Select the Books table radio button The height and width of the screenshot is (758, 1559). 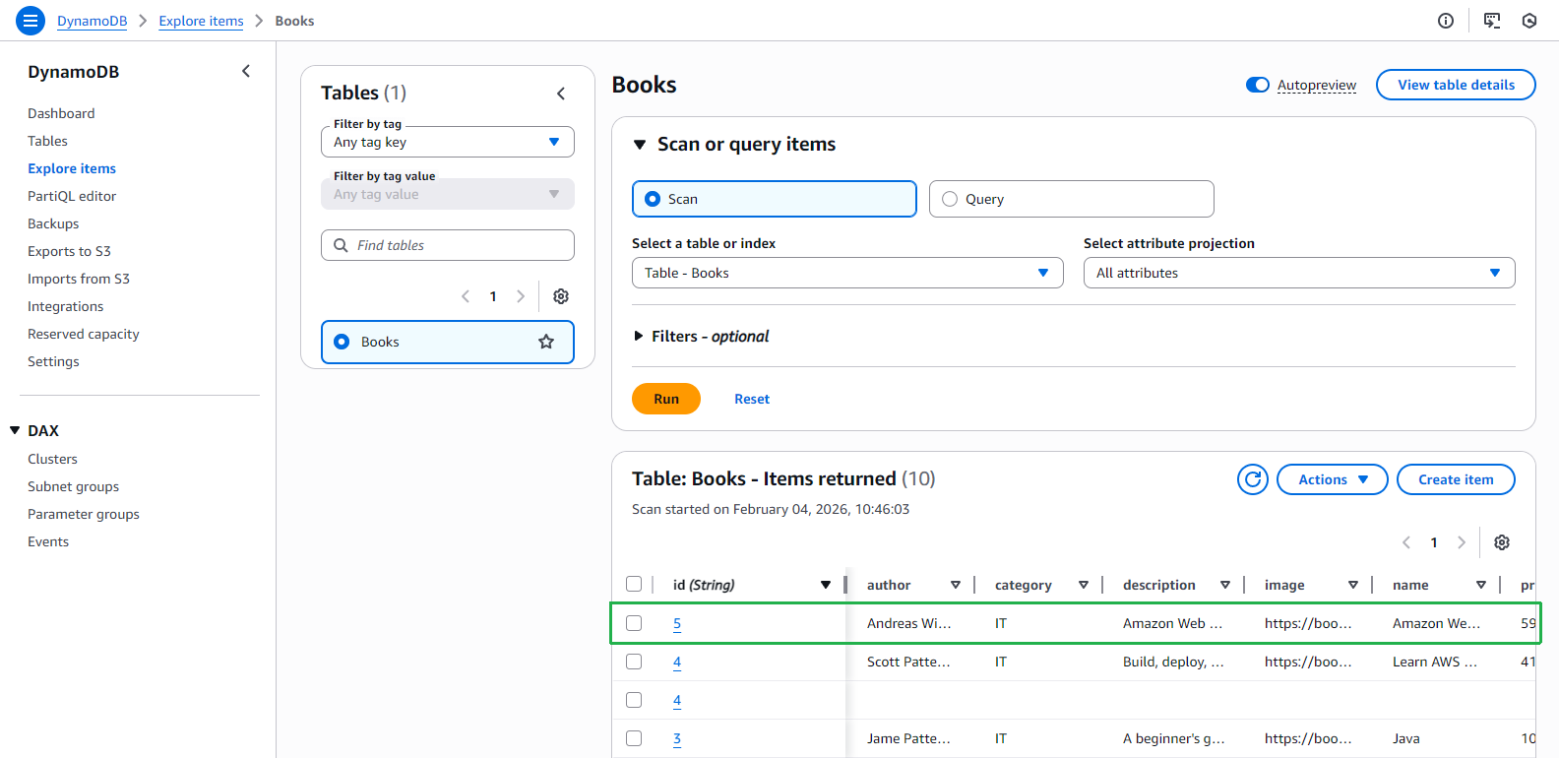[342, 342]
